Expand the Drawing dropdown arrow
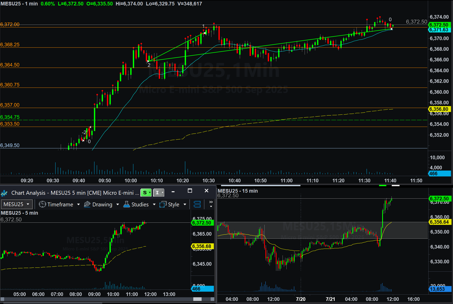This screenshot has height=304, width=453. [118, 204]
